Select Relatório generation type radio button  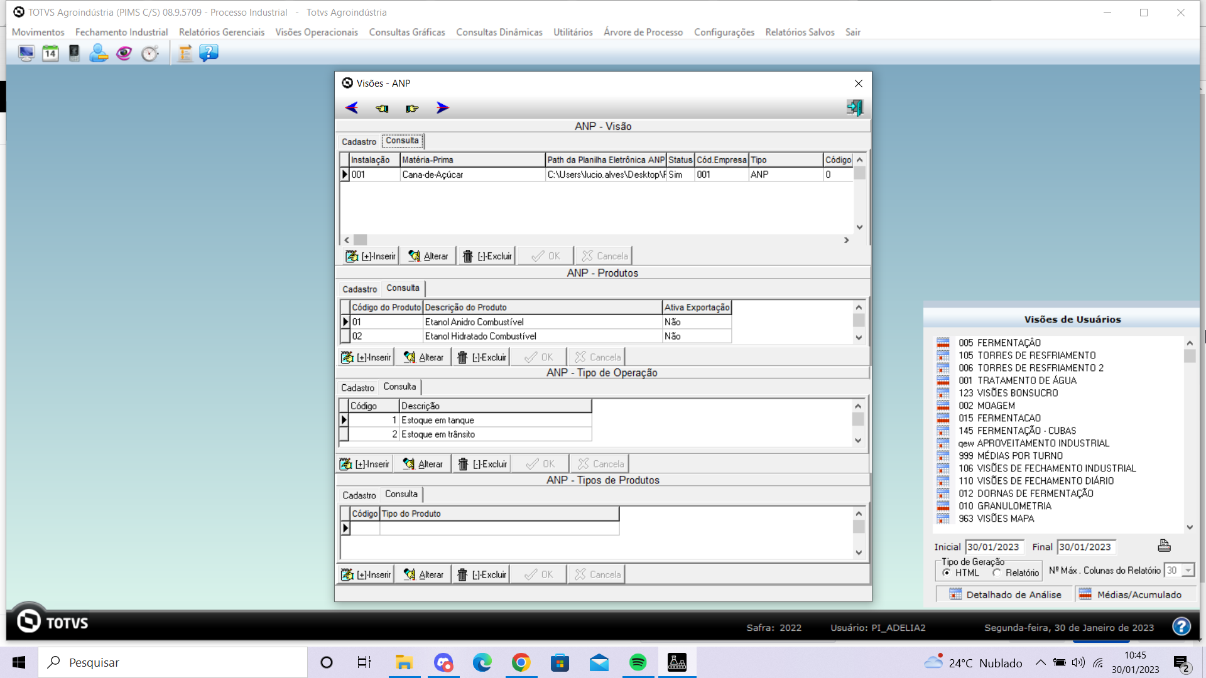[997, 573]
